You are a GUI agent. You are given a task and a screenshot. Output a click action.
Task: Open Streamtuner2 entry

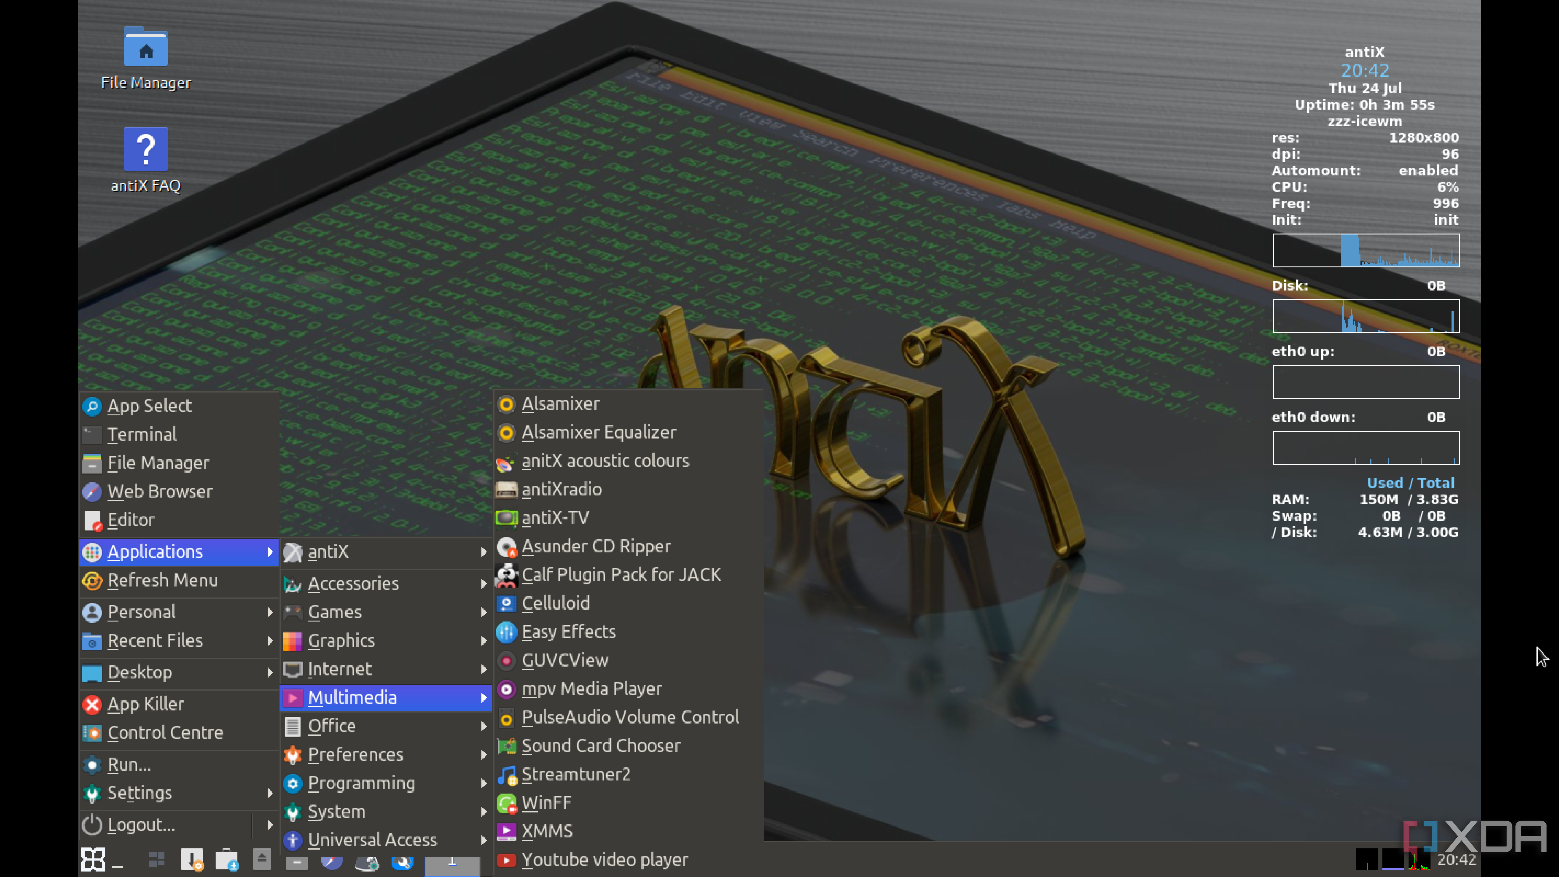(575, 774)
